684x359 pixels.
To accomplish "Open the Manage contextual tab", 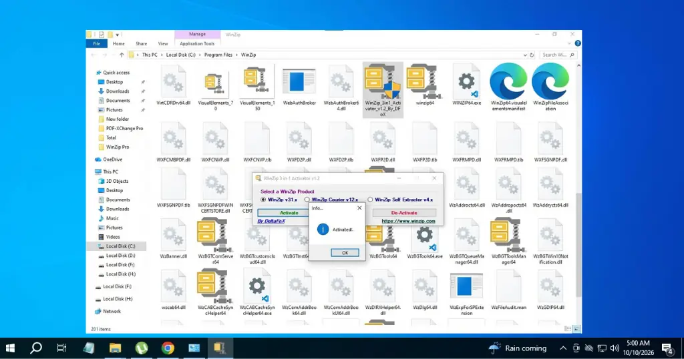I will (197, 35).
